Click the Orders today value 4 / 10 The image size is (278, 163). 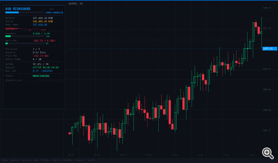(37, 59)
